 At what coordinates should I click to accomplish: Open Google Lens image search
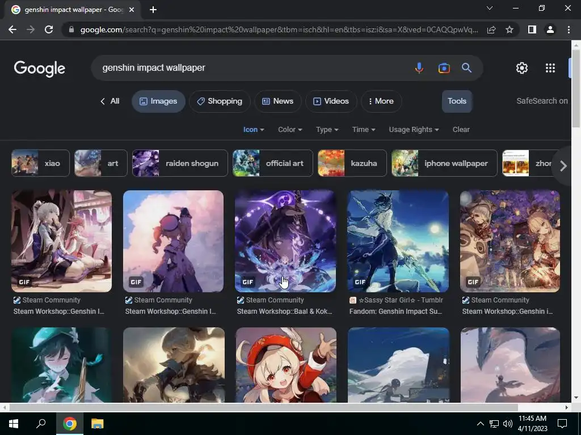point(444,68)
